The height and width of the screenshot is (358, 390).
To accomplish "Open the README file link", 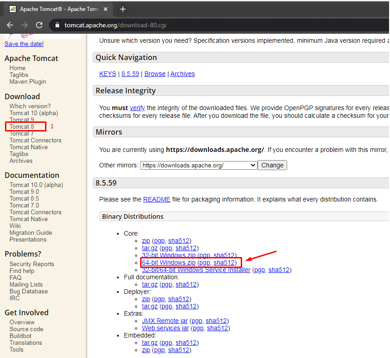I will (157, 199).
